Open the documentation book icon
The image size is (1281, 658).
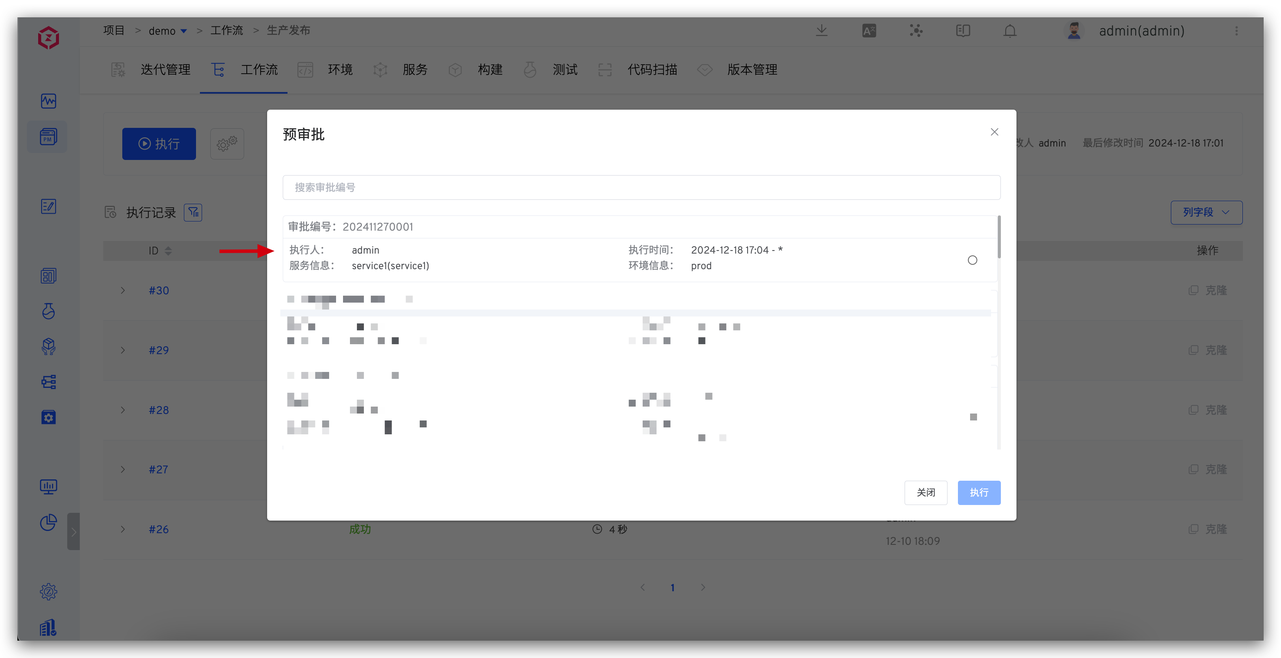963,31
